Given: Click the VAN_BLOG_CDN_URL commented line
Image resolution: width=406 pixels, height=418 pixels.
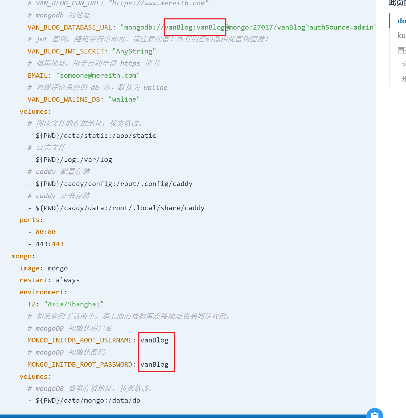Looking at the screenshot, I should 118,3.
